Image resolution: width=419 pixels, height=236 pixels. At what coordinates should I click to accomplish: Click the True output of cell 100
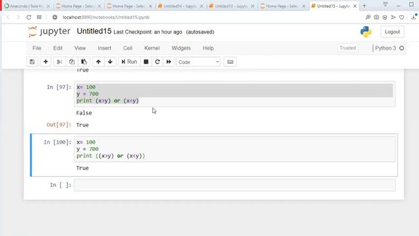click(x=82, y=168)
